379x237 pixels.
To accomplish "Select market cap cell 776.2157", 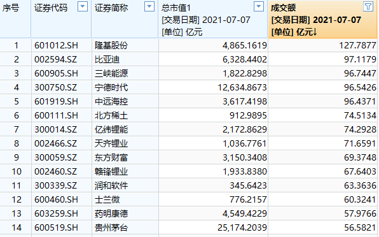I will point(213,199).
